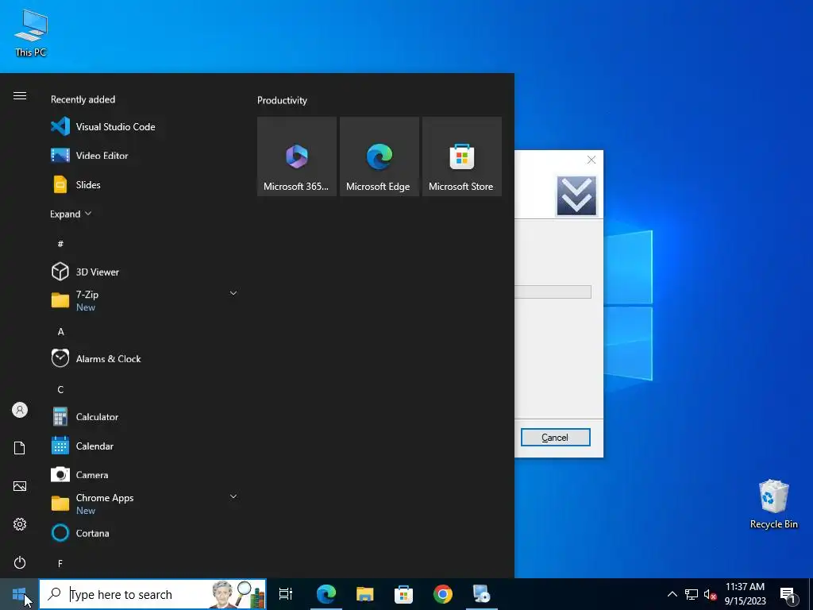Expand the Start menu hamburger navigation

(x=20, y=95)
